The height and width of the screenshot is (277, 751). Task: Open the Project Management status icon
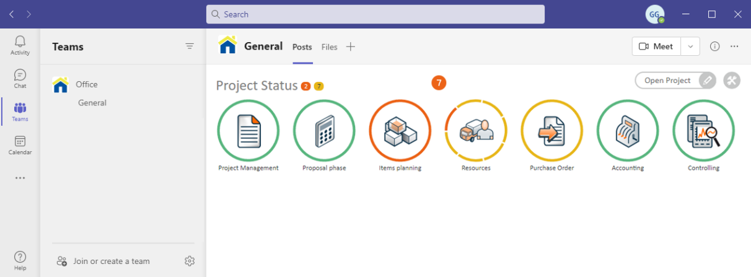click(x=248, y=131)
